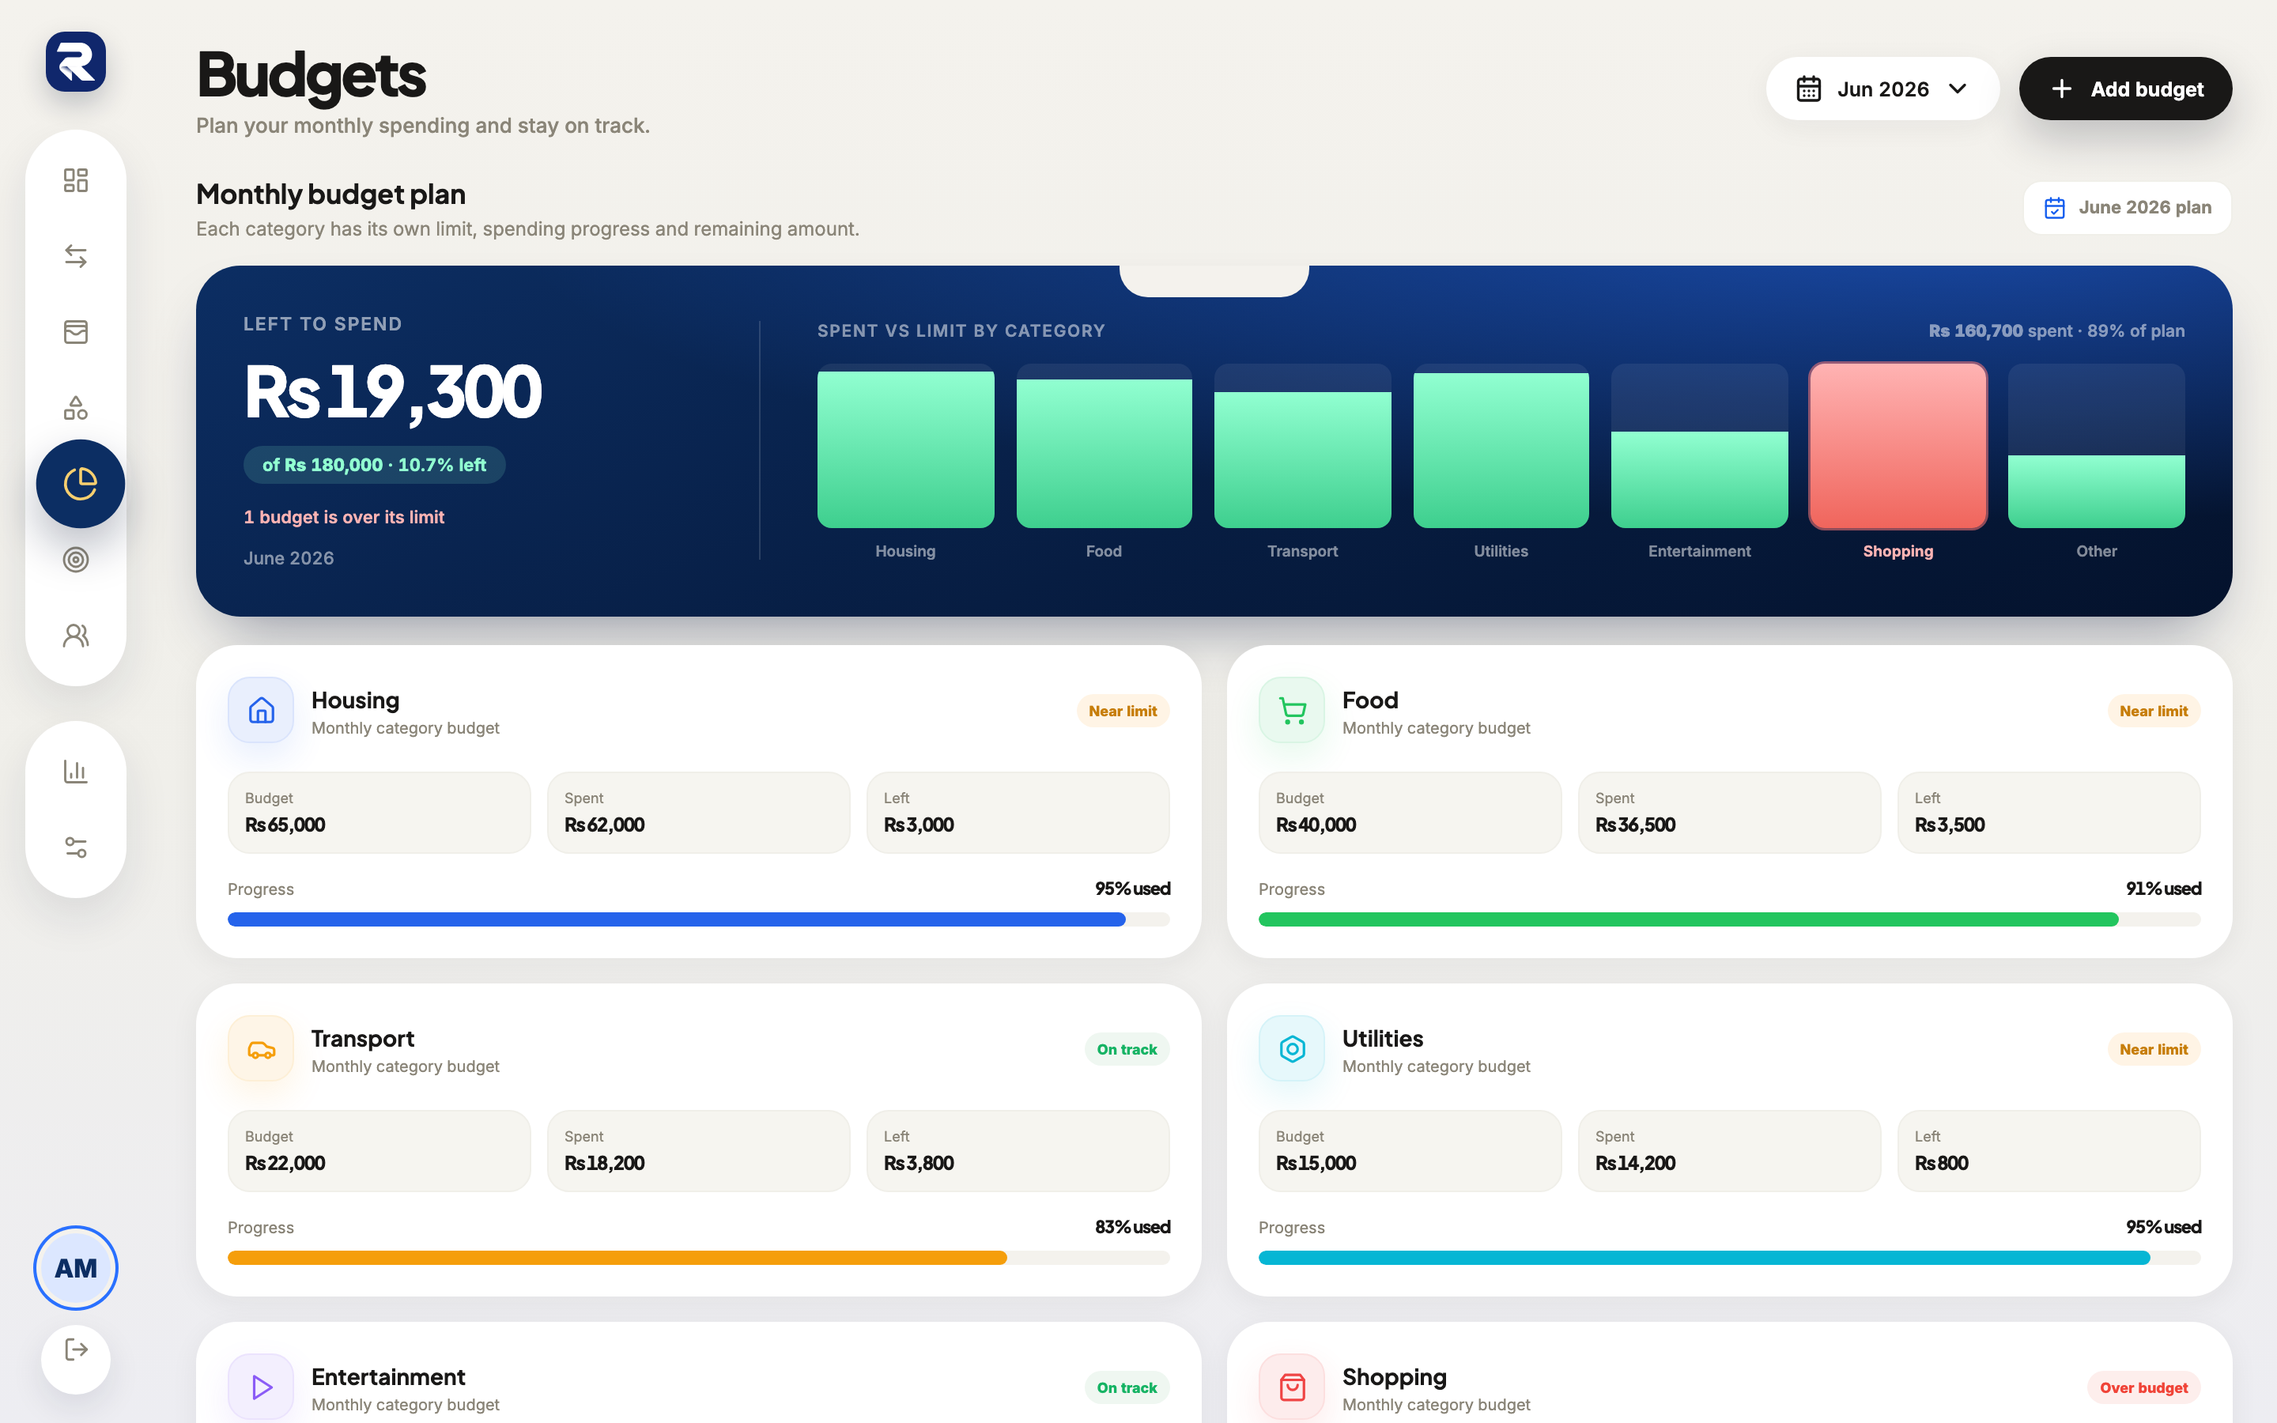Click Food Spent Rs 36,500 box
Viewport: 2277px width, 1423px height.
[x=1729, y=812]
